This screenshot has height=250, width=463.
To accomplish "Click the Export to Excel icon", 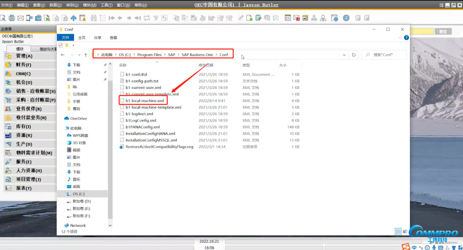I will [47, 18].
